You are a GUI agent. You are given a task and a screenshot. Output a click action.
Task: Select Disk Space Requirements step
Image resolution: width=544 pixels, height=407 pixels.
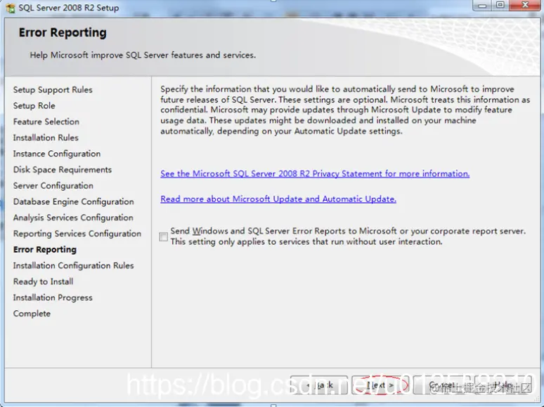(x=63, y=169)
